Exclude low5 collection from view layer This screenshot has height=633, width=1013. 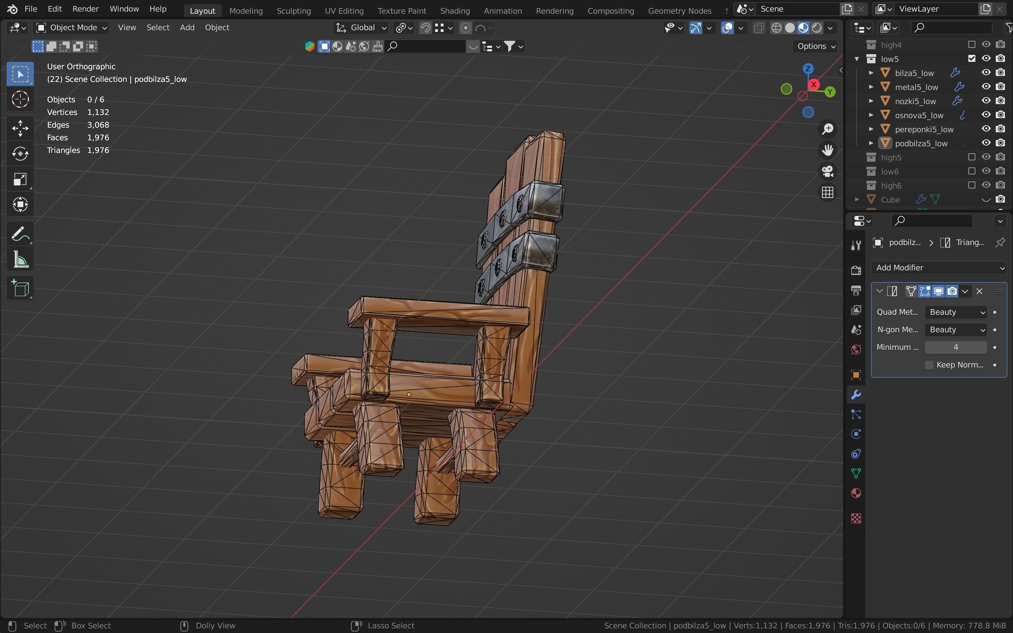tap(971, 59)
